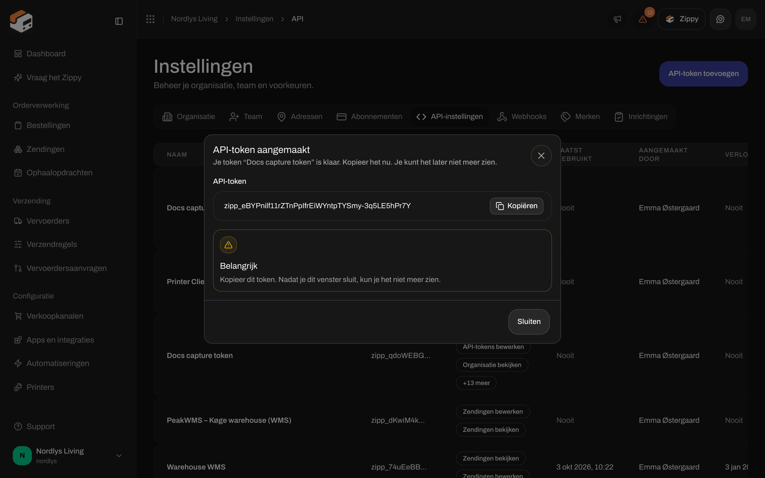
Task: Close the dialog with the X button
Action: tap(541, 156)
